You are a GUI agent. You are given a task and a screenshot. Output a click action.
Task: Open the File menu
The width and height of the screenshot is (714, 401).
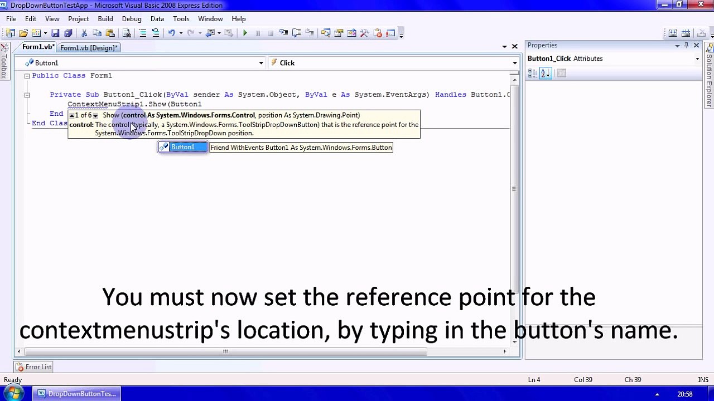pos(11,18)
